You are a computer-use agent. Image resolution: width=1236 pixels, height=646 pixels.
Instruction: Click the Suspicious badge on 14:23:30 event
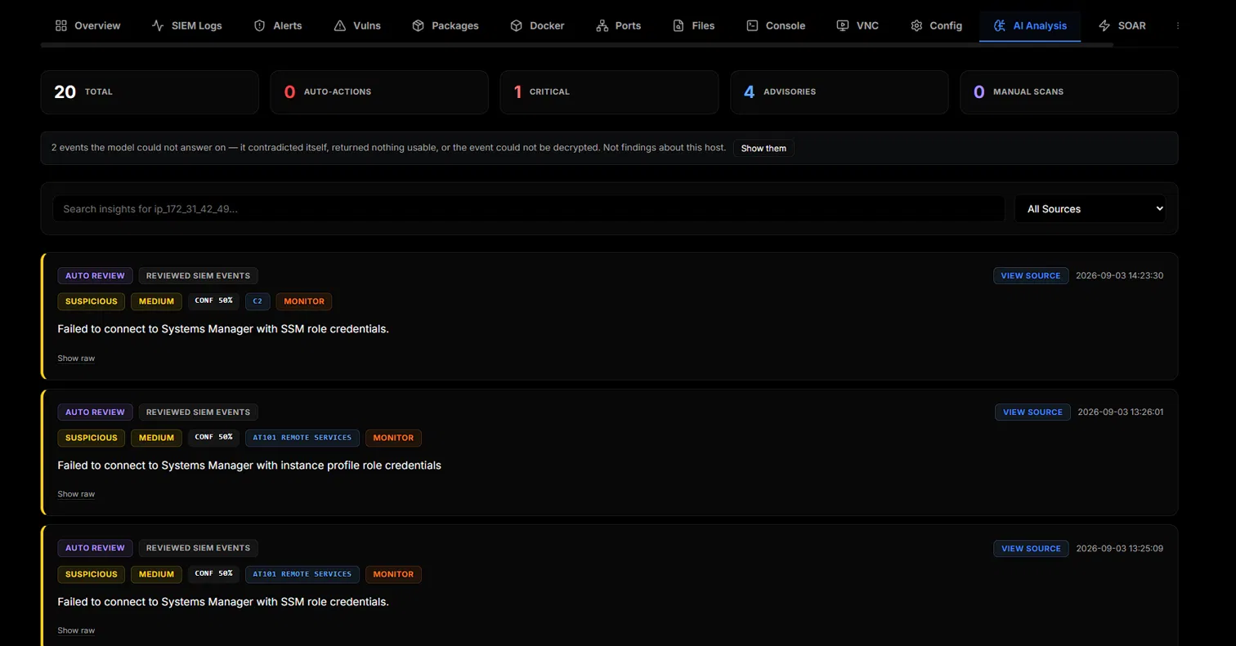92,301
